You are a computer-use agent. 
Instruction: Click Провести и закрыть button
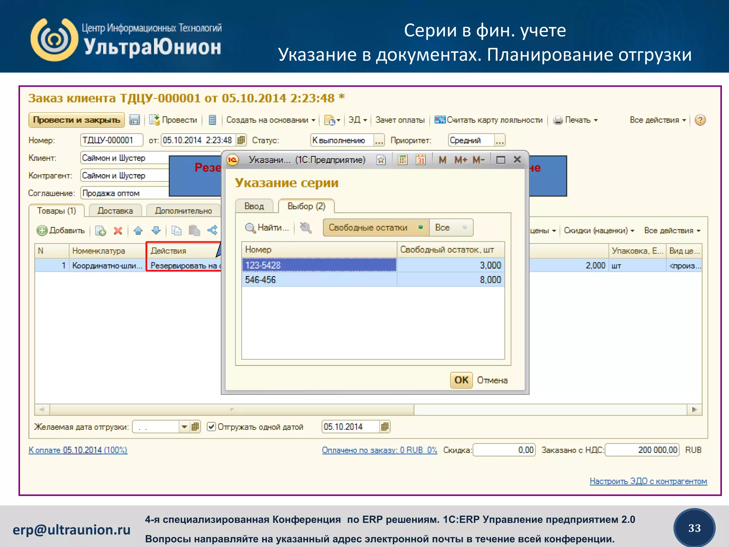tap(77, 120)
